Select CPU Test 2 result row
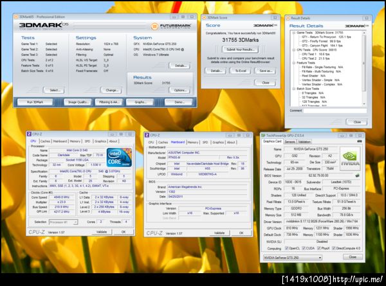The image size is (386, 286). (315, 58)
